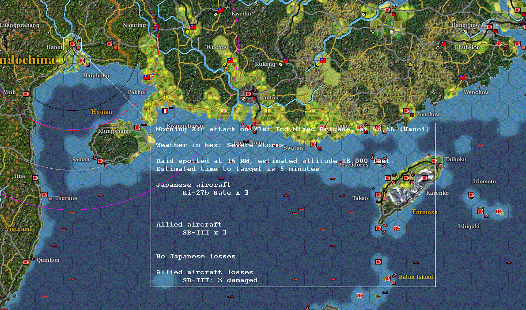The width and height of the screenshot is (526, 310).
Task: Select the Japanese base flag at Swatow
Action: coord(313,144)
